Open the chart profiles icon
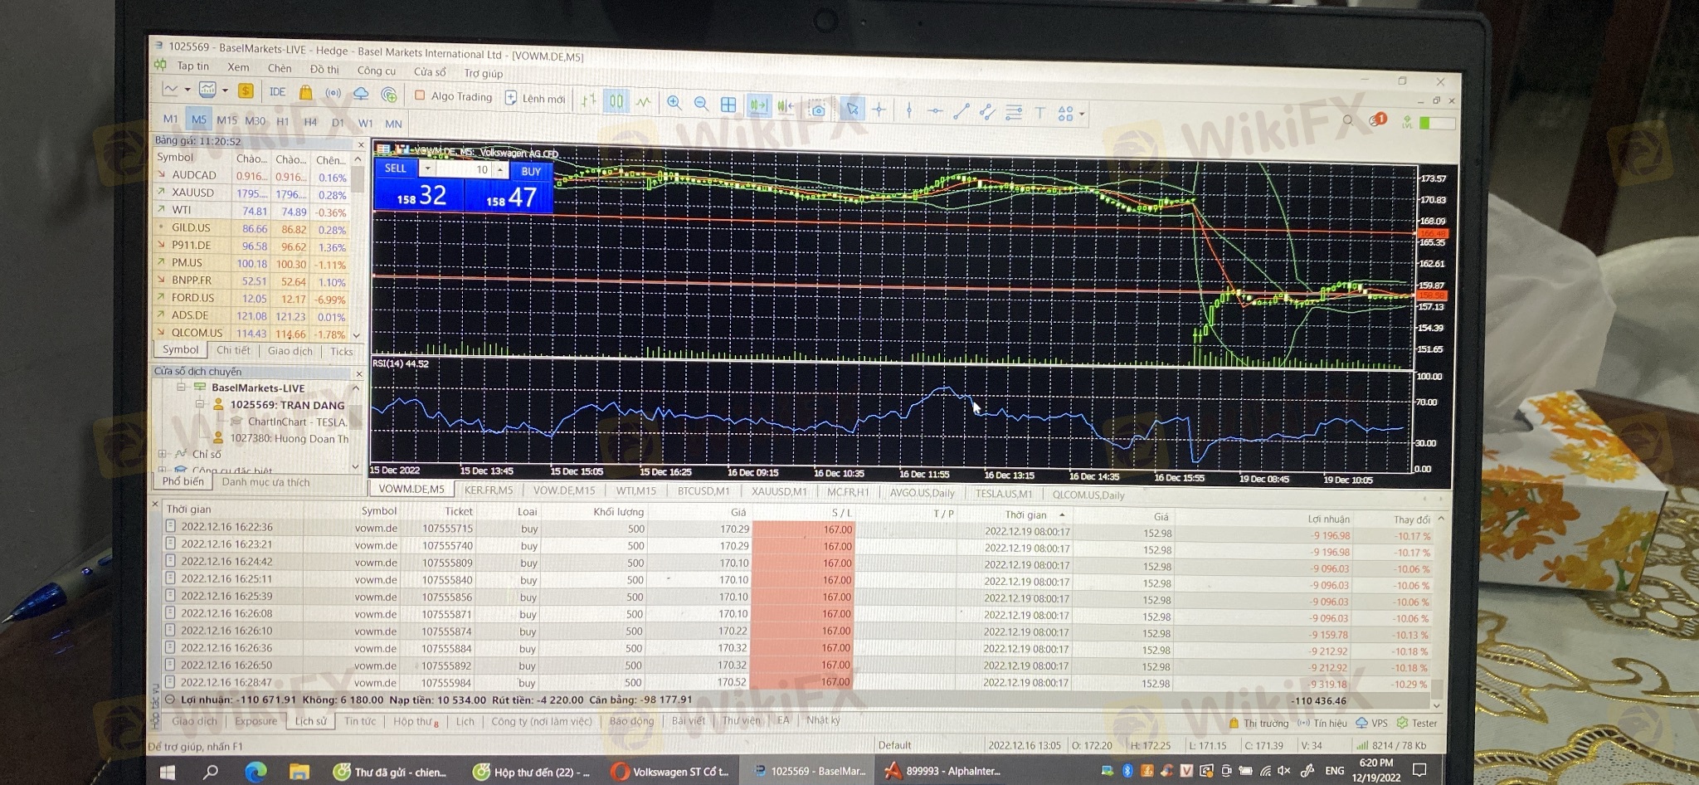Image resolution: width=1699 pixels, height=785 pixels. click(207, 90)
